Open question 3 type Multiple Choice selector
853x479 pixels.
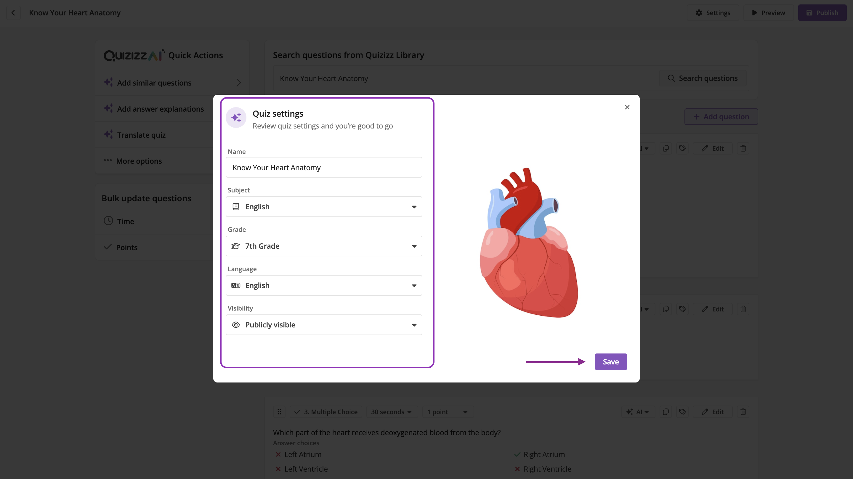(x=326, y=412)
